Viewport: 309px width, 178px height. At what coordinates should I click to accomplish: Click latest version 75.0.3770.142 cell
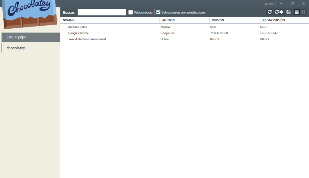269,33
